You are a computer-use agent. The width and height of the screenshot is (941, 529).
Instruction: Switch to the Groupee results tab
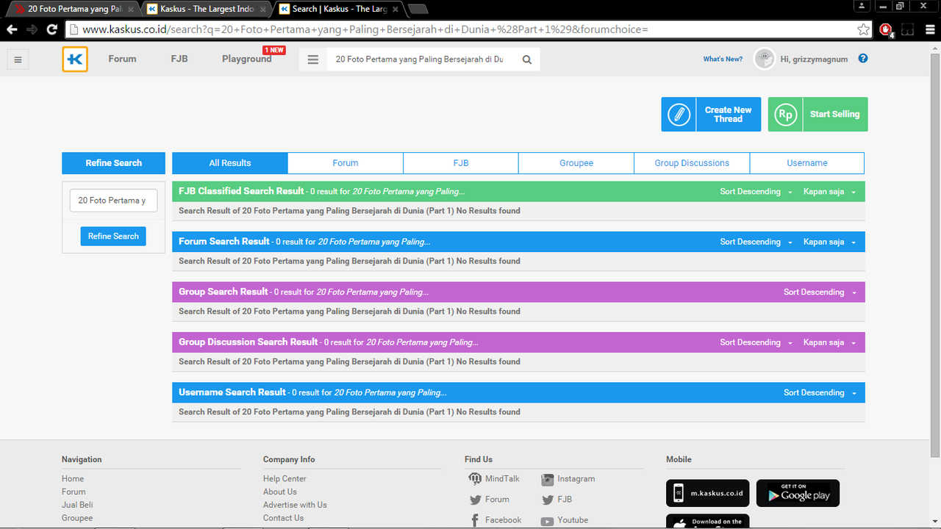coord(576,163)
